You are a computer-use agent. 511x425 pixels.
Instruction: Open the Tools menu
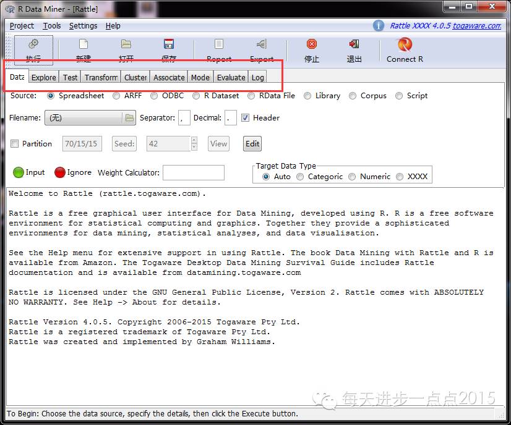(x=52, y=26)
